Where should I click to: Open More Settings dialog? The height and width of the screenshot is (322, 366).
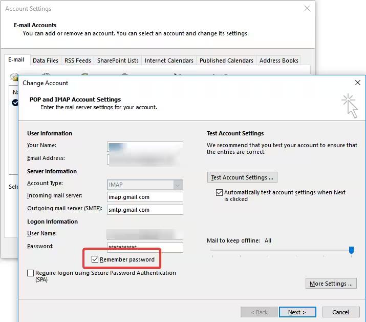tap(331, 284)
